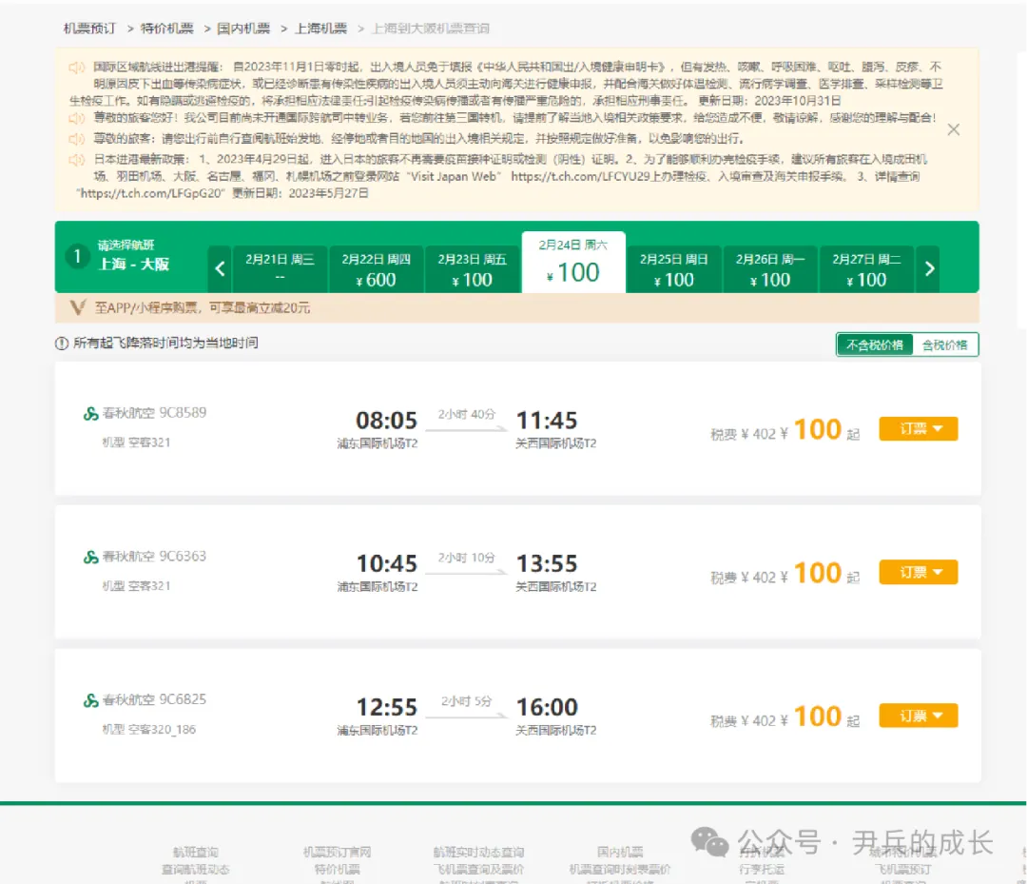This screenshot has height=884, width=1027.
Task: Select date tab 2月27日 周二
Action: click(866, 268)
